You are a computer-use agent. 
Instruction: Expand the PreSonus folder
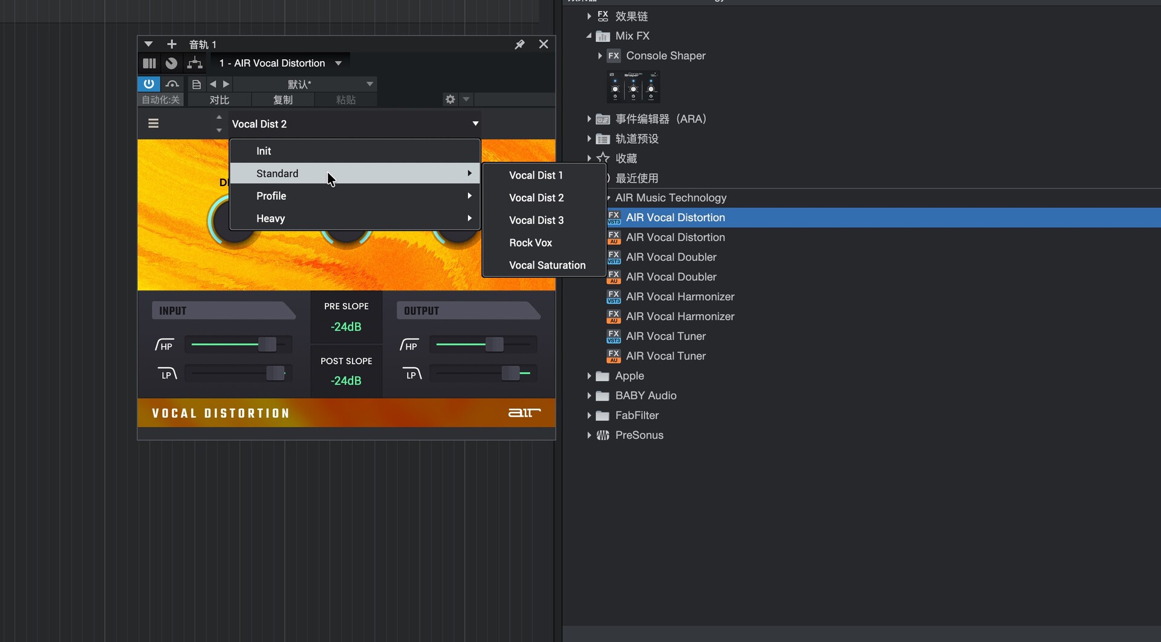point(589,435)
